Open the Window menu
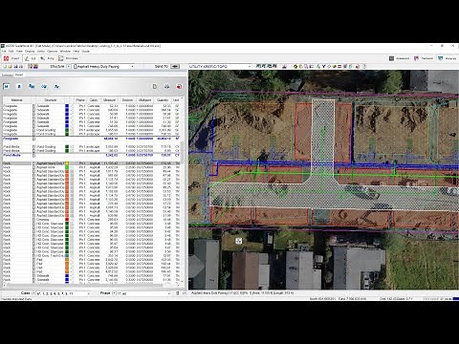Image resolution: width=459 pixels, height=344 pixels. point(65,51)
